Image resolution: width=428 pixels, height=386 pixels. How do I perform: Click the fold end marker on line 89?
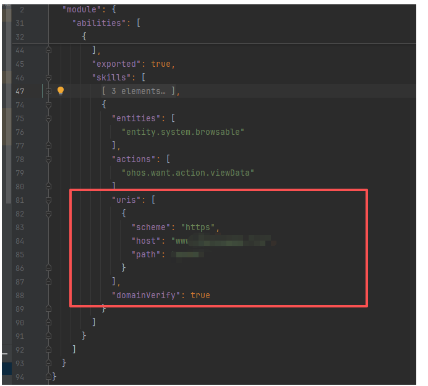(49, 309)
